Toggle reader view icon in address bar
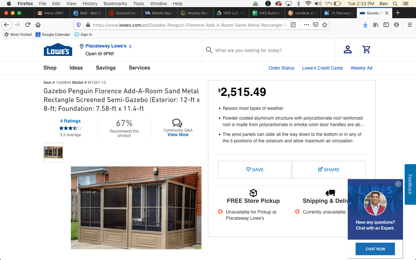Screen dimensions: 416x260 click(x=293, y=25)
